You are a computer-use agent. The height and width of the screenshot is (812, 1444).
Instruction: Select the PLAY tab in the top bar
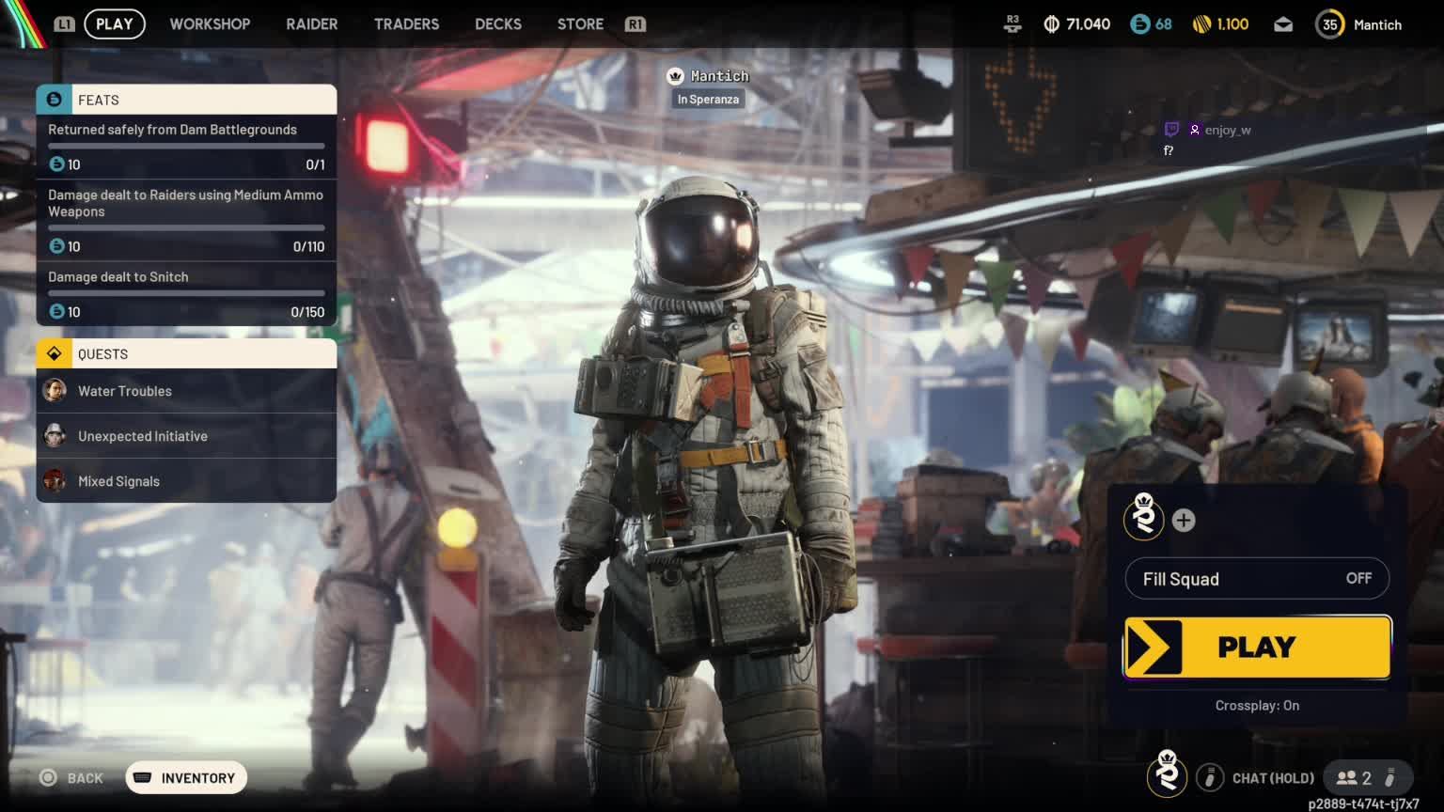115,24
